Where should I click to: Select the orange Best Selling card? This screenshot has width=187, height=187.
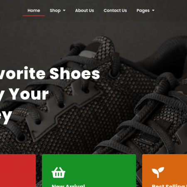(165, 170)
